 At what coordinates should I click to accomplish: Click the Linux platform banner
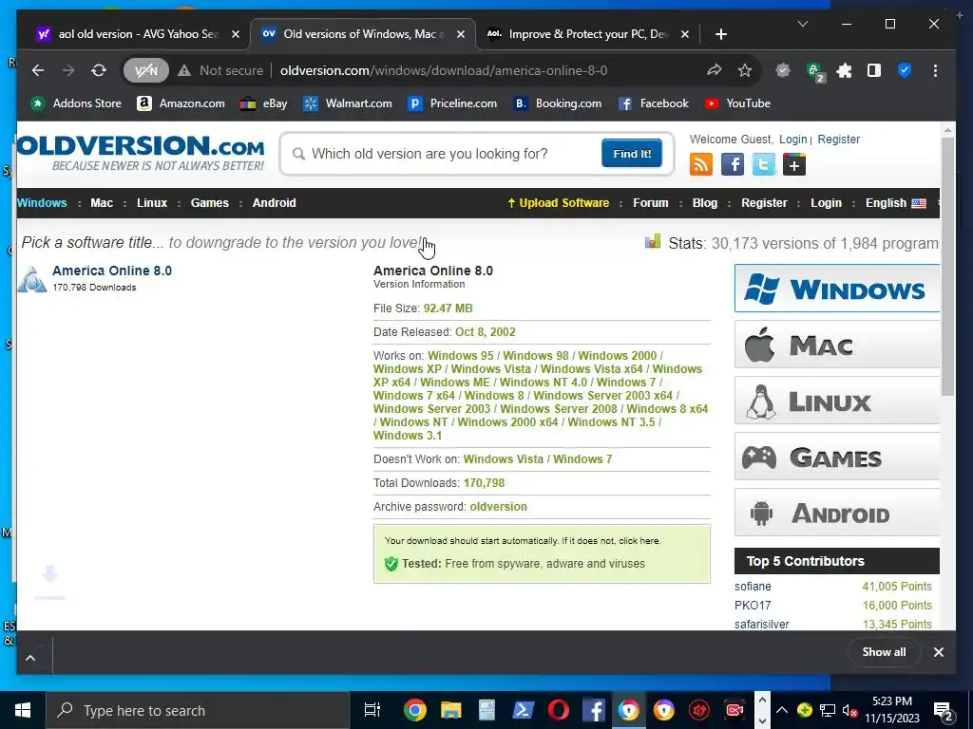click(x=837, y=401)
